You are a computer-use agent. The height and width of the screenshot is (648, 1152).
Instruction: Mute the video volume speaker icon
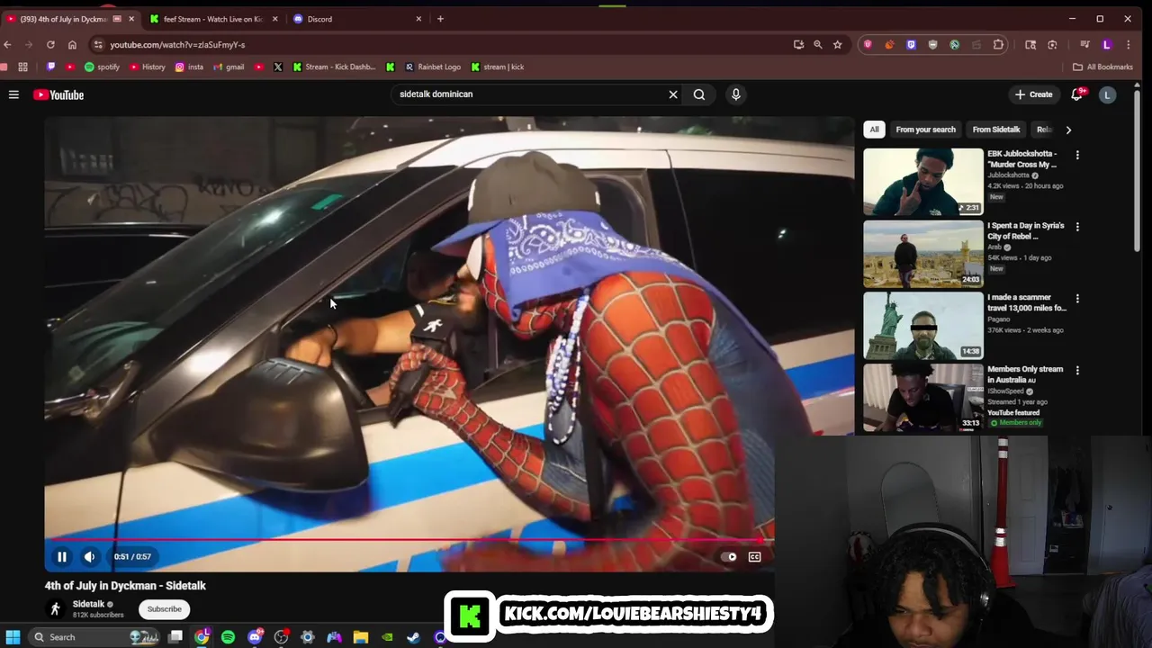click(89, 557)
